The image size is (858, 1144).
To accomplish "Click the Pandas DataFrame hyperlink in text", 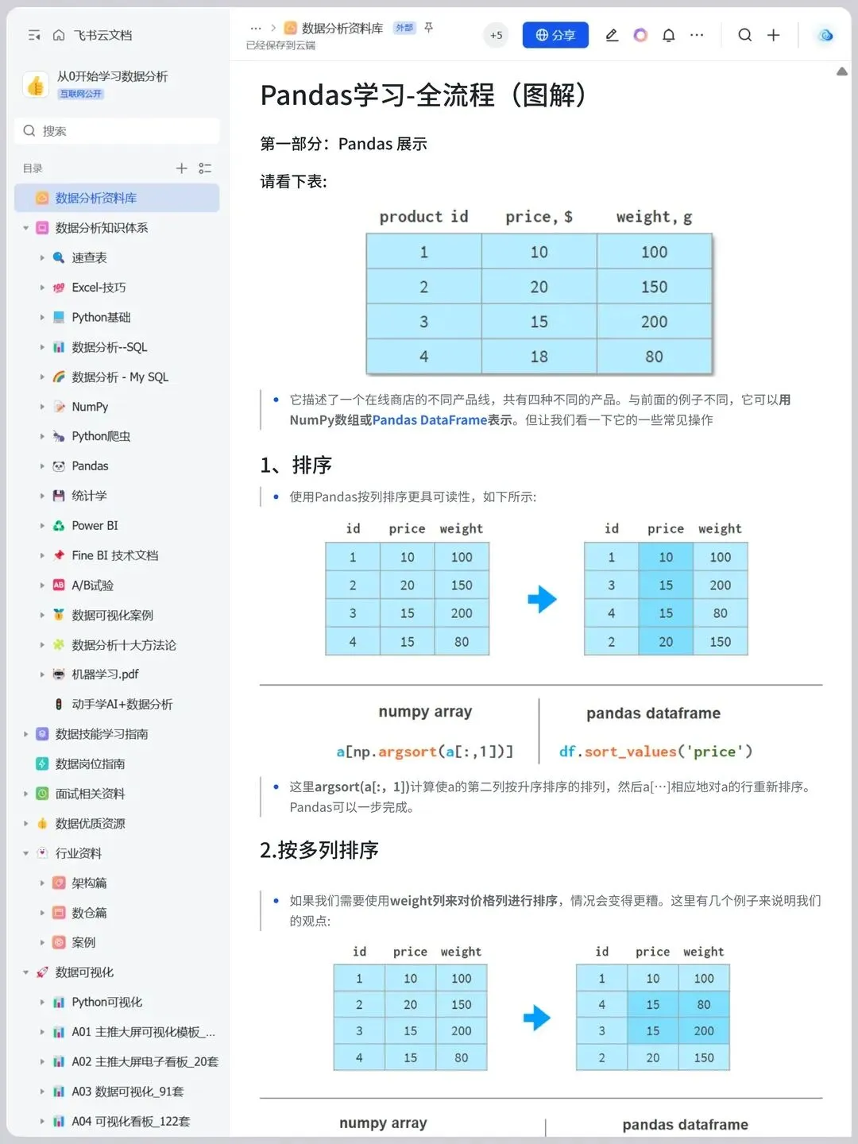I will (430, 420).
